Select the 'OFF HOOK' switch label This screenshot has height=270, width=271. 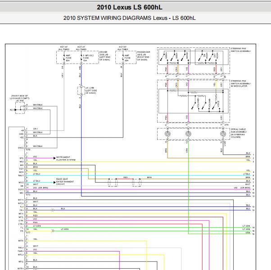216,55
